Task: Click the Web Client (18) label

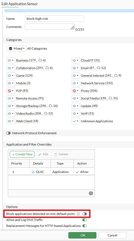Action: [x=27, y=121]
